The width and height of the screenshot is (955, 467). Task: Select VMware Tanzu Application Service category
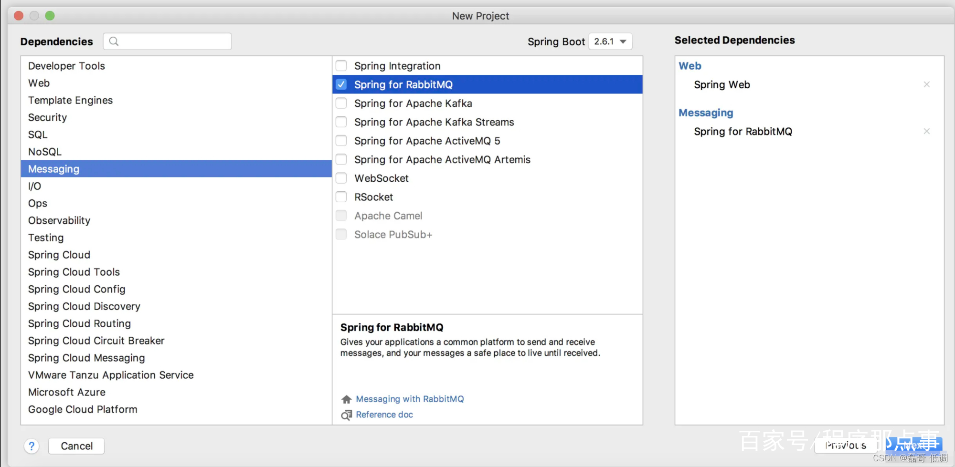tap(176, 375)
